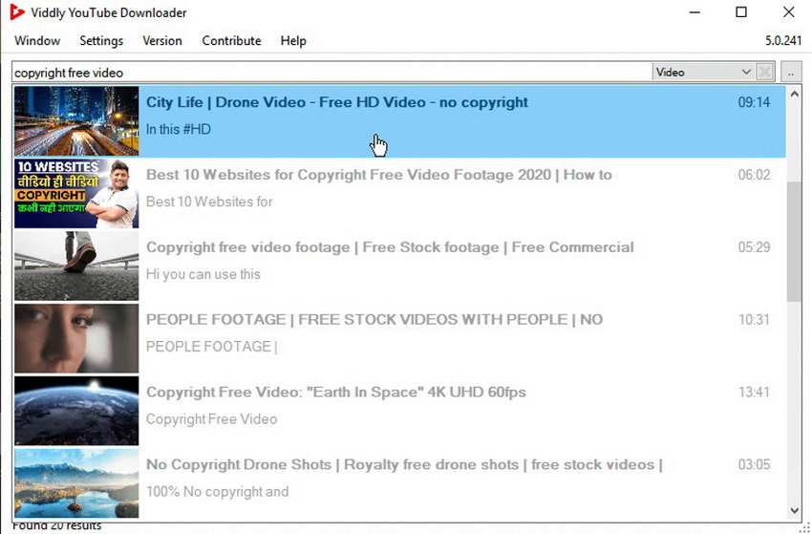
Task: Clear the search with the X button
Action: point(764,72)
